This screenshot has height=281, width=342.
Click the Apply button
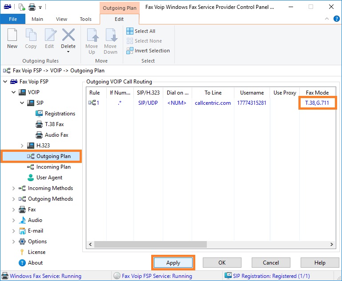click(173, 263)
